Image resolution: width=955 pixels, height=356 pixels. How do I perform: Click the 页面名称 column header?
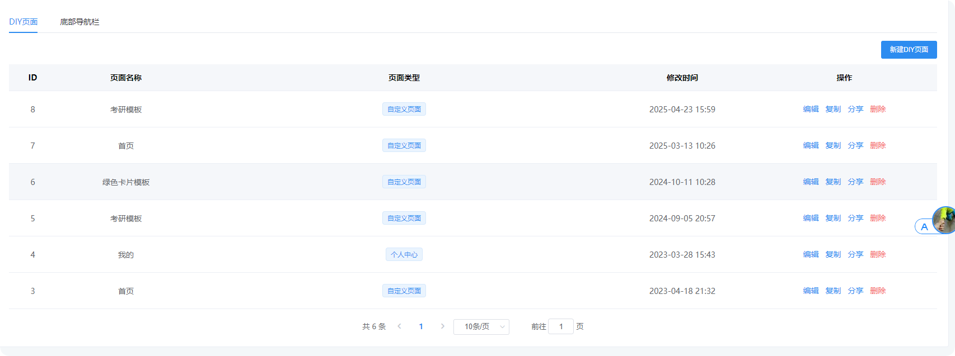pos(126,78)
